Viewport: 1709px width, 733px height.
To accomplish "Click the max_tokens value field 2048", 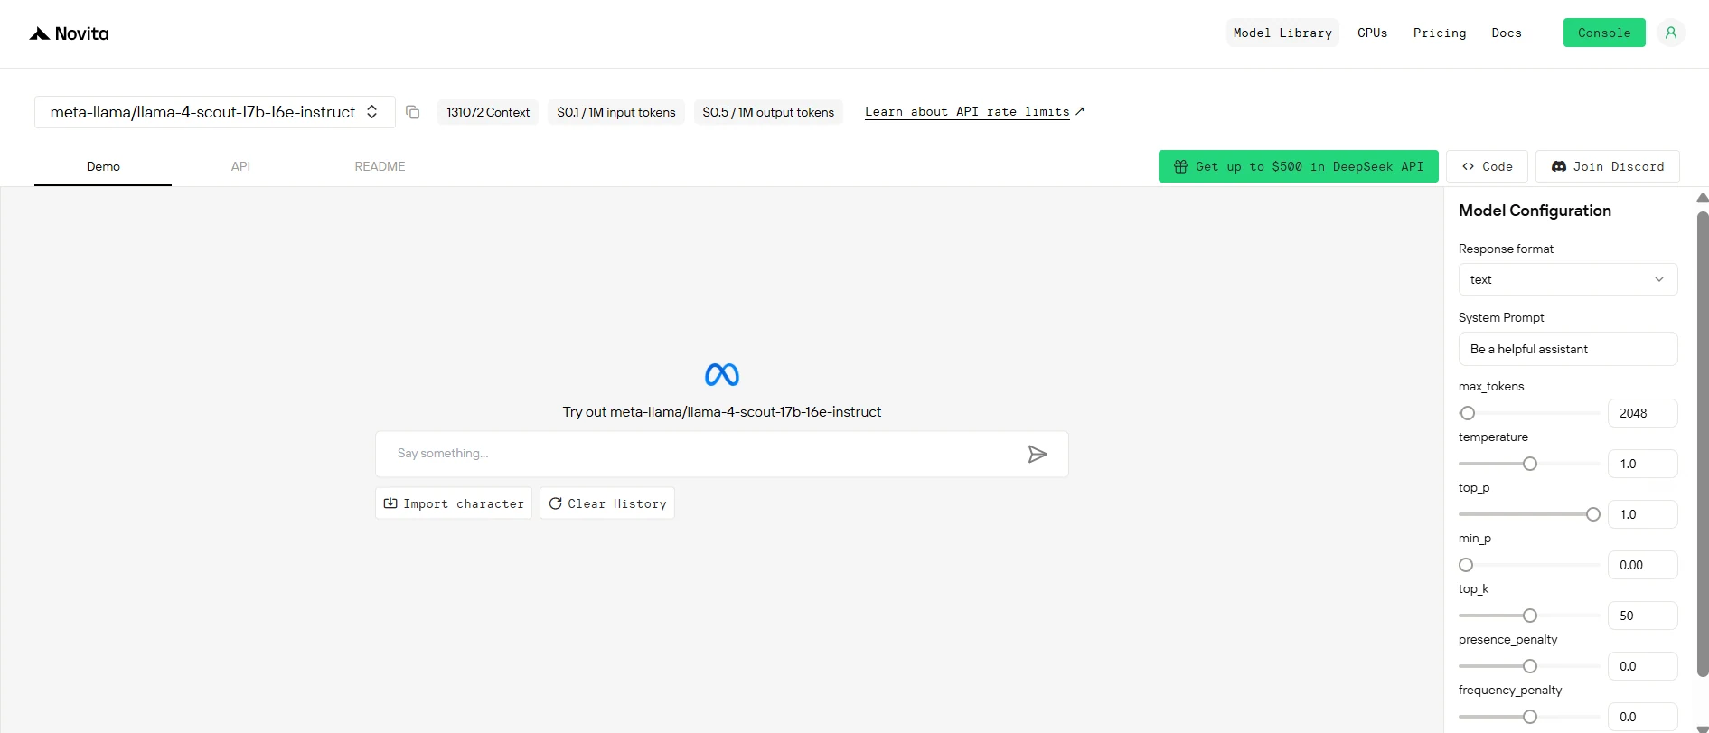I will coord(1642,413).
